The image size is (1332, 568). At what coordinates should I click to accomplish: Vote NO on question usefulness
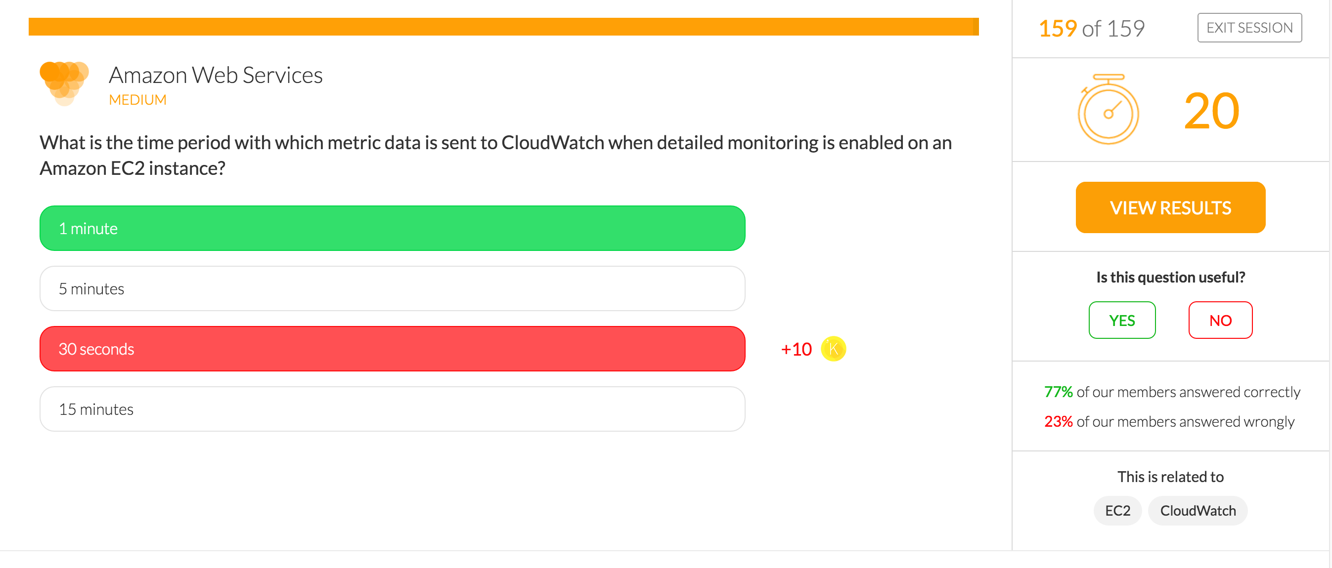1220,320
